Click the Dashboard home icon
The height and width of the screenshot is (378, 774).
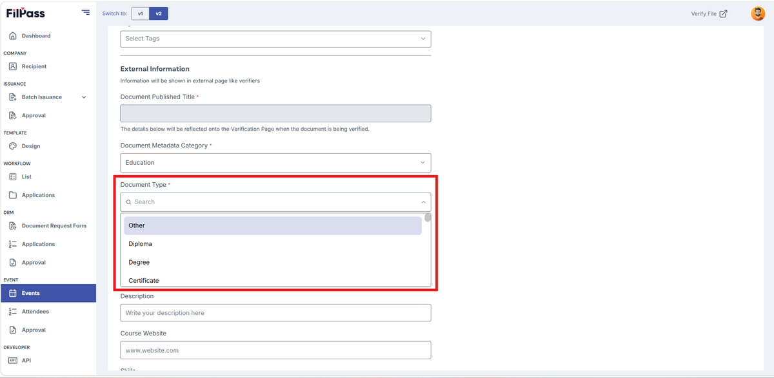tap(13, 36)
